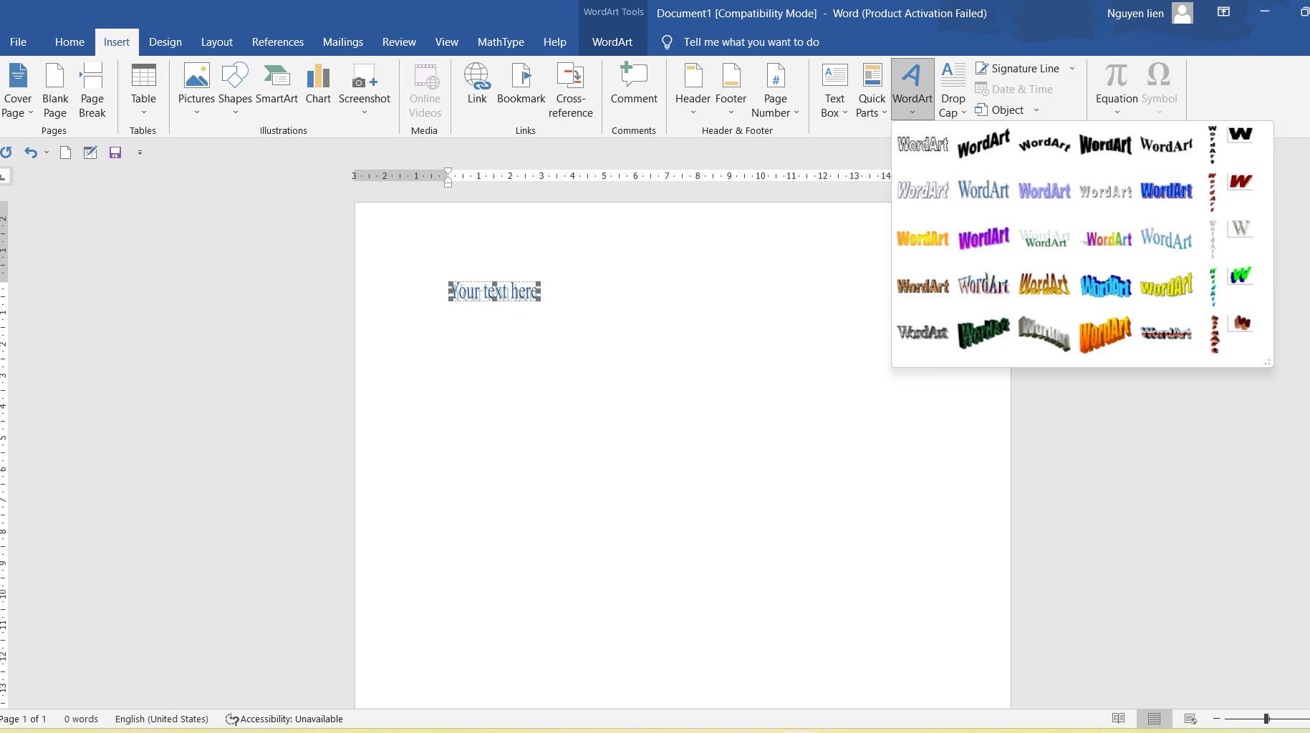Click the tab selector at ruler corner

click(5, 175)
